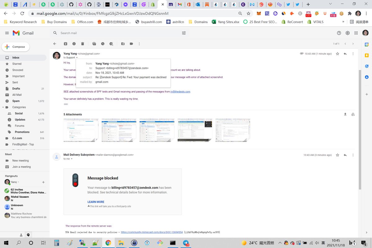This screenshot has width=372, height=248.
Task: Open Google apps grid
Action: pos(356,33)
